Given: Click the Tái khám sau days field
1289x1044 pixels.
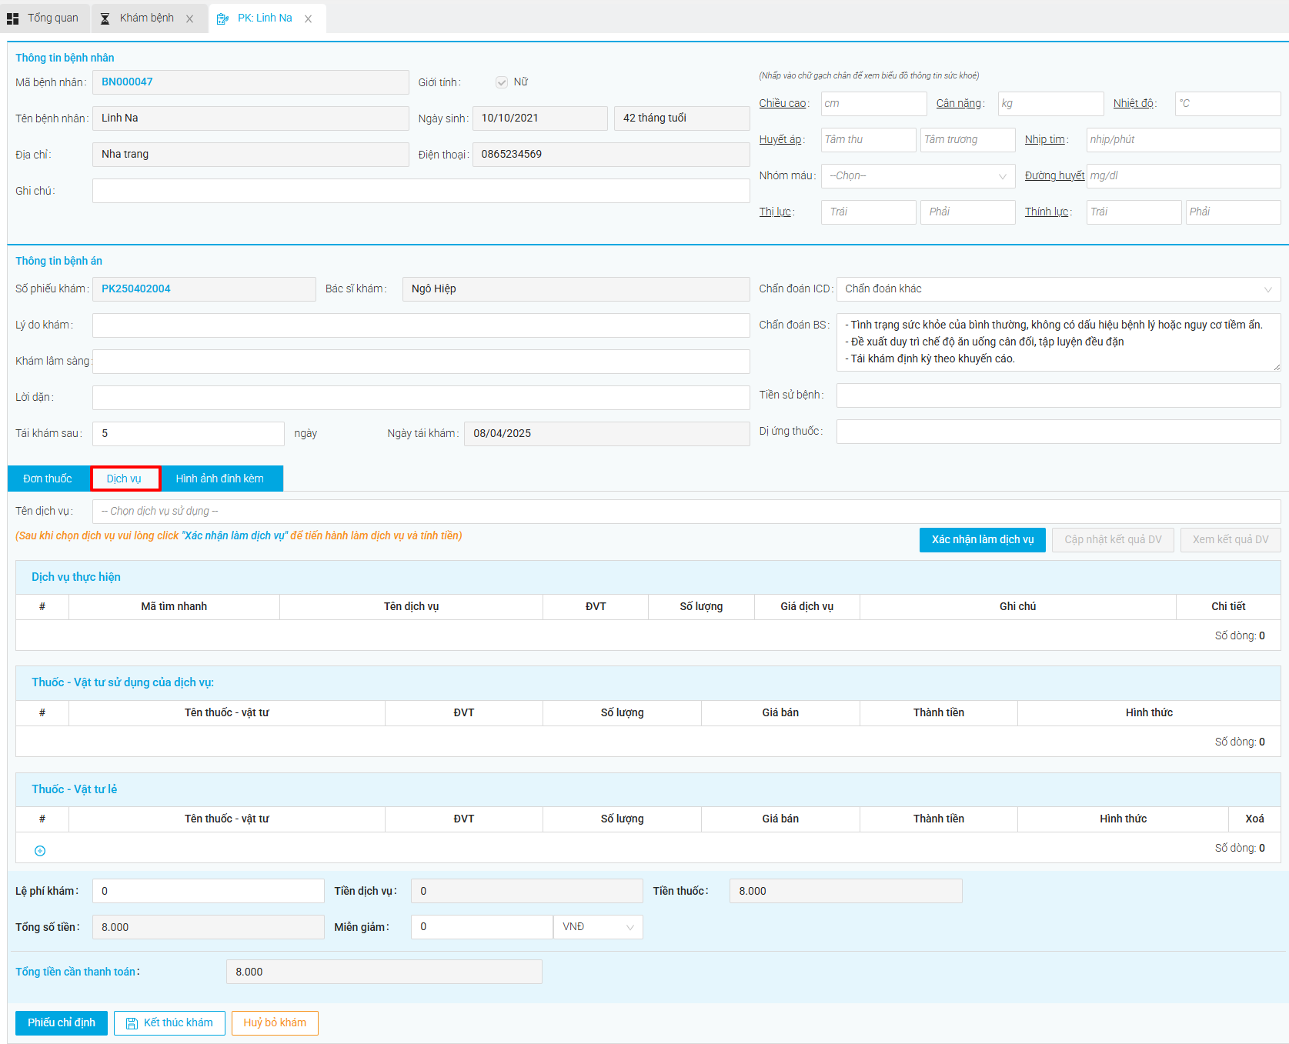Looking at the screenshot, I should click(189, 434).
